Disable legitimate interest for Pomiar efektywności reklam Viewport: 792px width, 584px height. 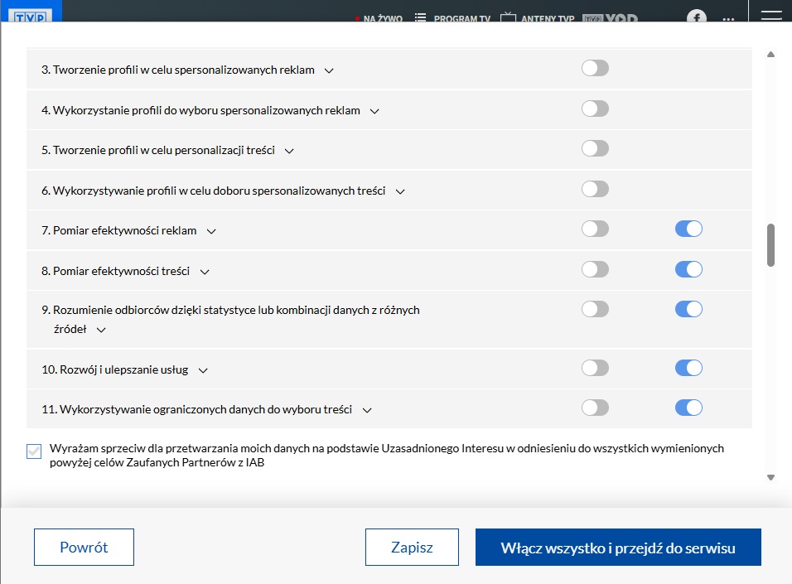tap(688, 229)
